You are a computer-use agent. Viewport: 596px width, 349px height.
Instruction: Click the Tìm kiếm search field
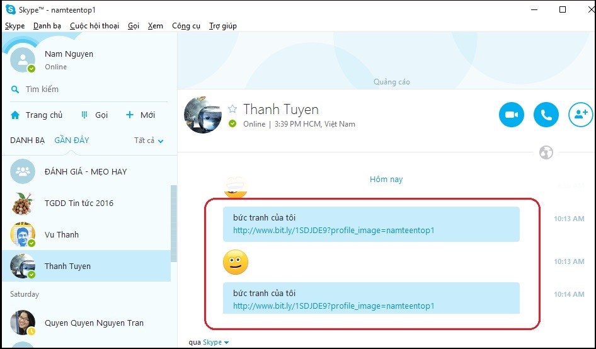(89, 89)
